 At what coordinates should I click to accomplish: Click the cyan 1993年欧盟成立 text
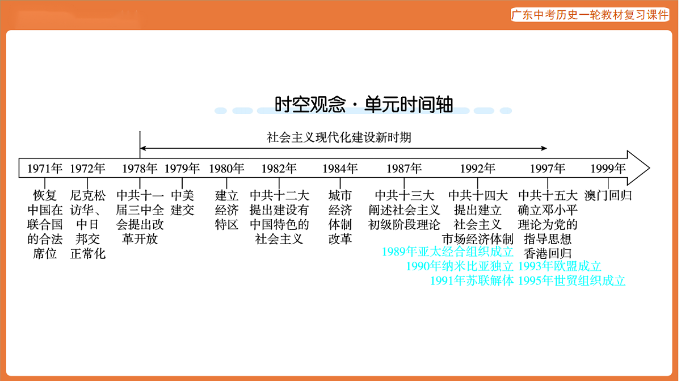(x=560, y=266)
